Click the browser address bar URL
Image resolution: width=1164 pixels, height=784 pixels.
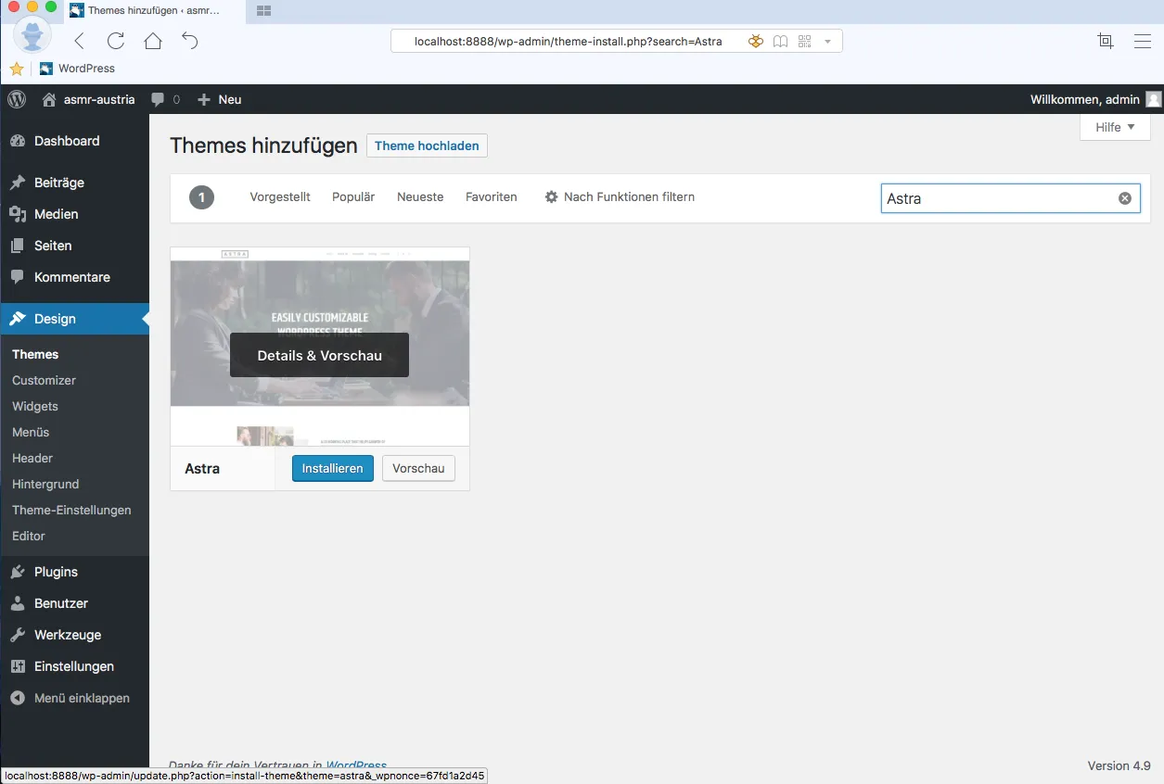pos(568,41)
